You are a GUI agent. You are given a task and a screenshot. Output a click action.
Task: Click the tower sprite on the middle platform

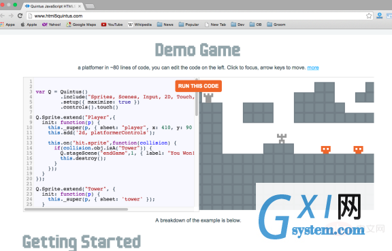[x=282, y=138]
